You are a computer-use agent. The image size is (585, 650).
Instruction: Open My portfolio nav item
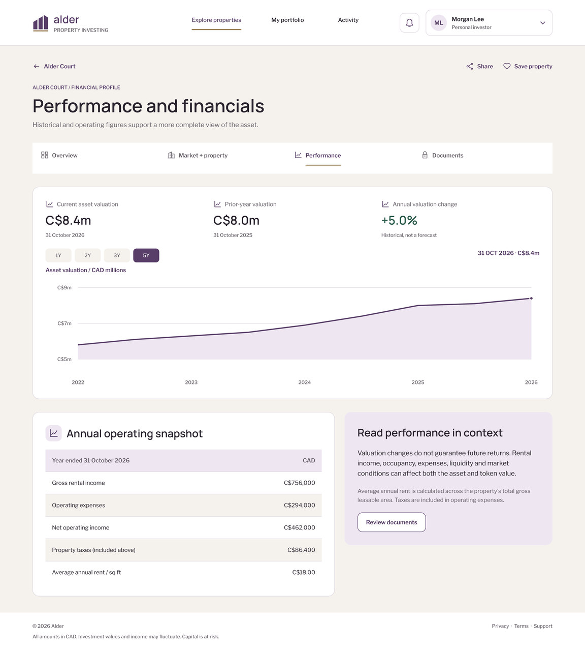click(x=287, y=20)
